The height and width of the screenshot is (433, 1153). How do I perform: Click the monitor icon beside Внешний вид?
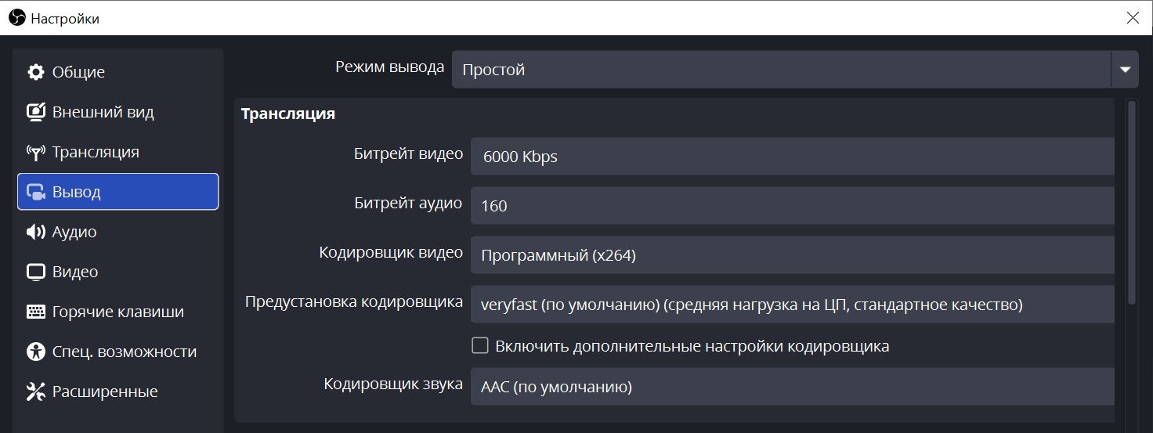coord(36,112)
